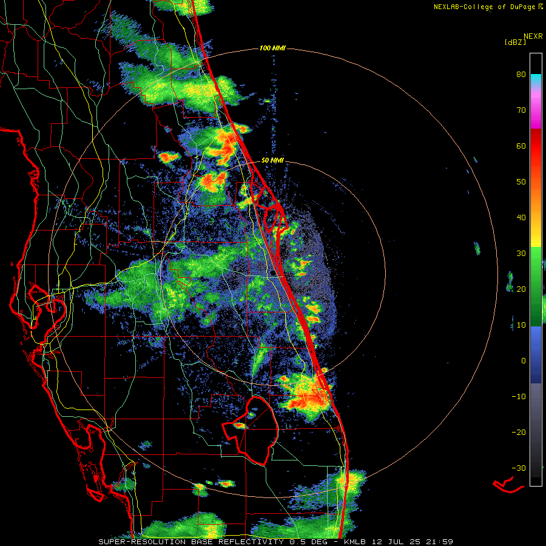Screen dimensions: 546x546
Task: Click the KMLB 12 JUL 25 21:59 timestamp
Action: pyautogui.click(x=399, y=542)
